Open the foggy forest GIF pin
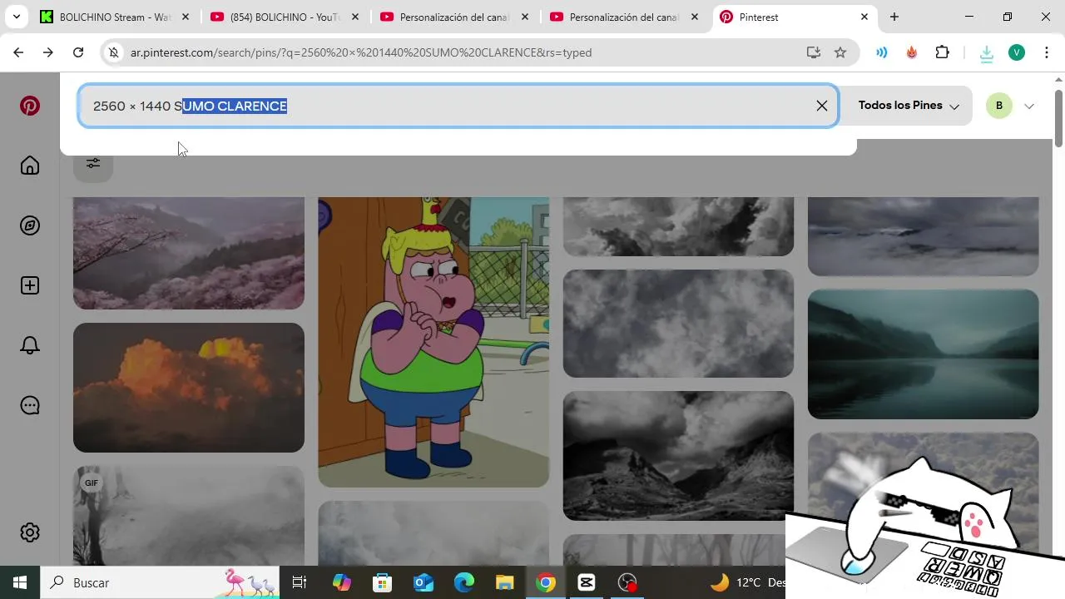Image resolution: width=1065 pixels, height=599 pixels. (189, 516)
